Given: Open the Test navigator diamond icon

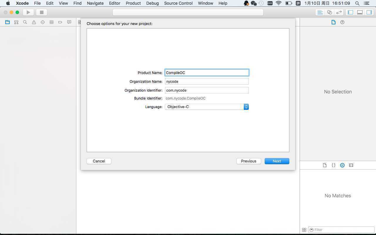Looking at the screenshot, I should coord(43,22).
